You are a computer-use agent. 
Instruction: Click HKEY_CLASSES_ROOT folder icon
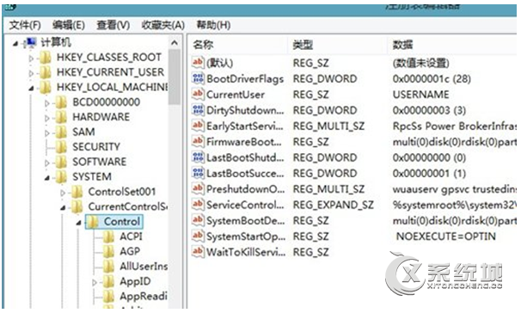pyautogui.click(x=46, y=58)
